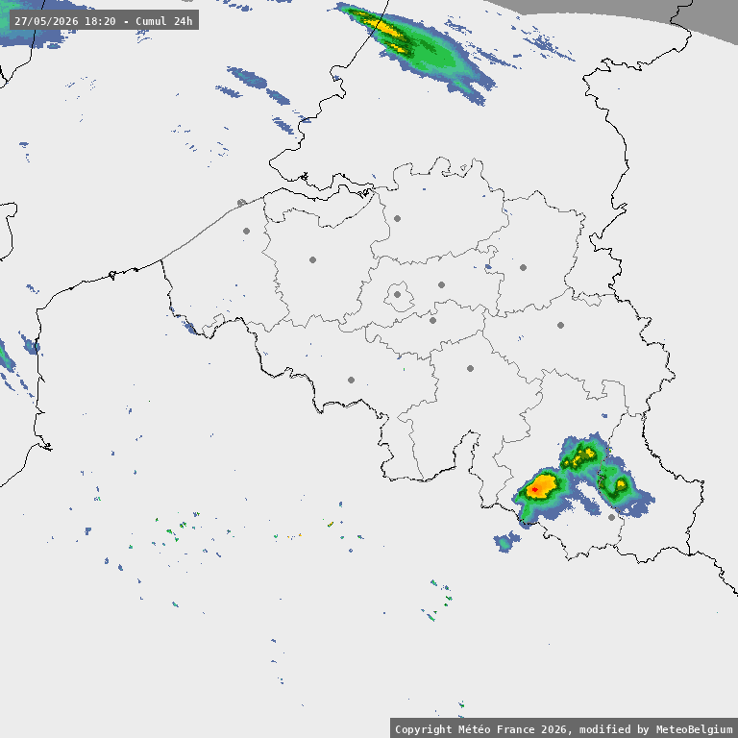
Task: Click the "27/05/2026 18:20 - Cumul 24h" timestamp label
Action: 104,21
